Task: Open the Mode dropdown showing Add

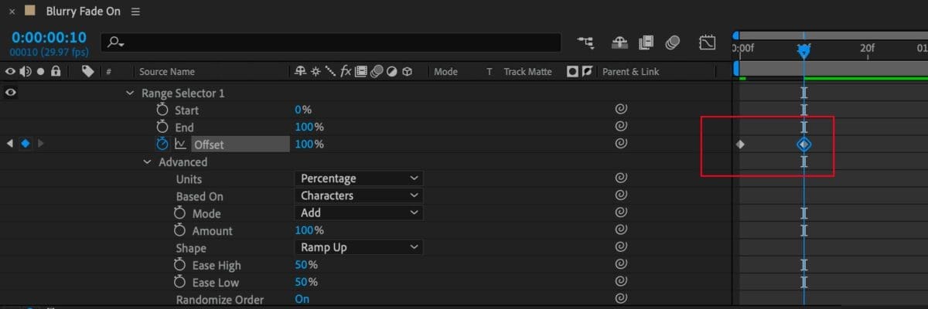Action: pyautogui.click(x=359, y=212)
